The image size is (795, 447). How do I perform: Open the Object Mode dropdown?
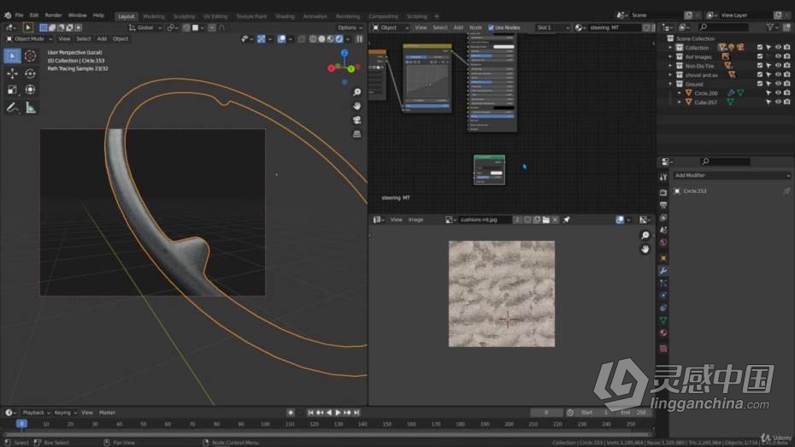29,39
